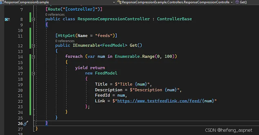Click the screwdriver quick actions icon on line 26
The image size is (259, 135).
click(26, 123)
